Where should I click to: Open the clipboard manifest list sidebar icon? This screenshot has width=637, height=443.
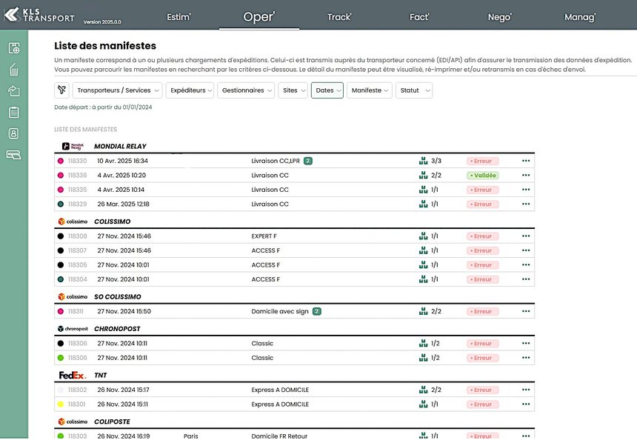pos(13,113)
